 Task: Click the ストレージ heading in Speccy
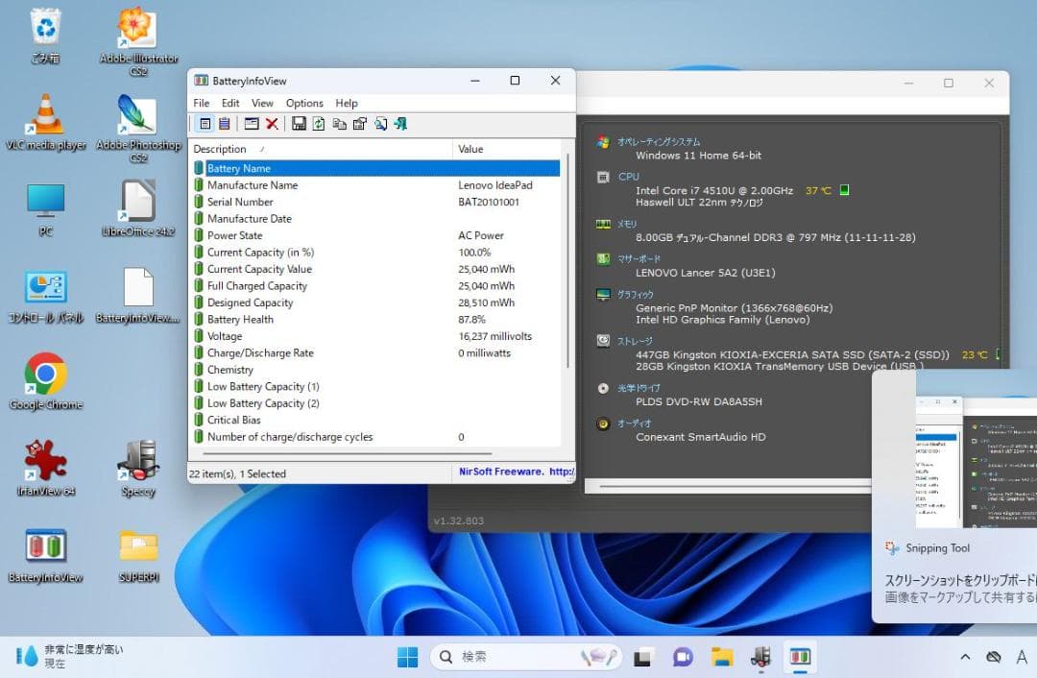[635, 341]
